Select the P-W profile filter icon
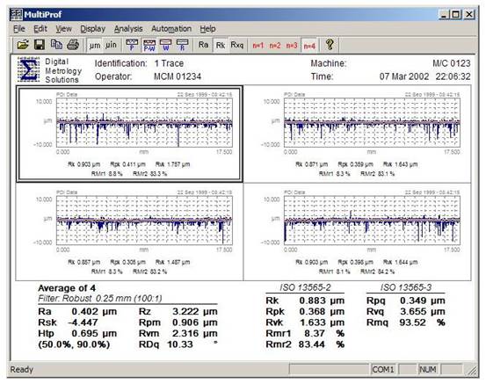This screenshot has height=384, width=486. tap(149, 45)
